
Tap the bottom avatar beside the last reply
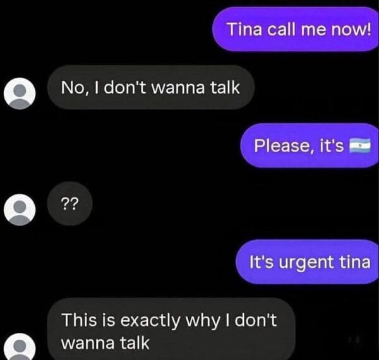coord(20,347)
